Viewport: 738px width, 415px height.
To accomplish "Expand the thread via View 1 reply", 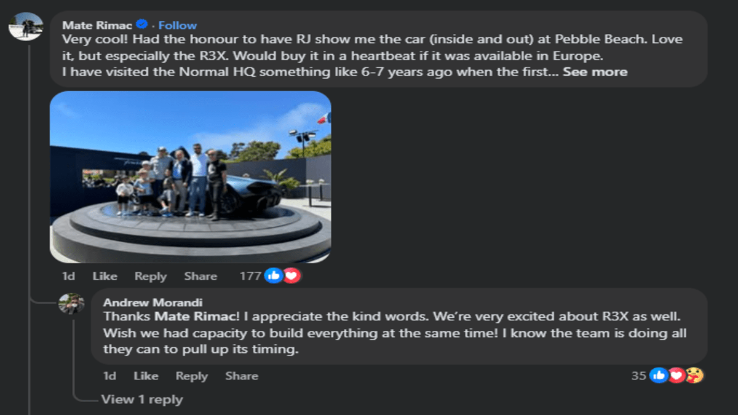I will click(x=142, y=400).
